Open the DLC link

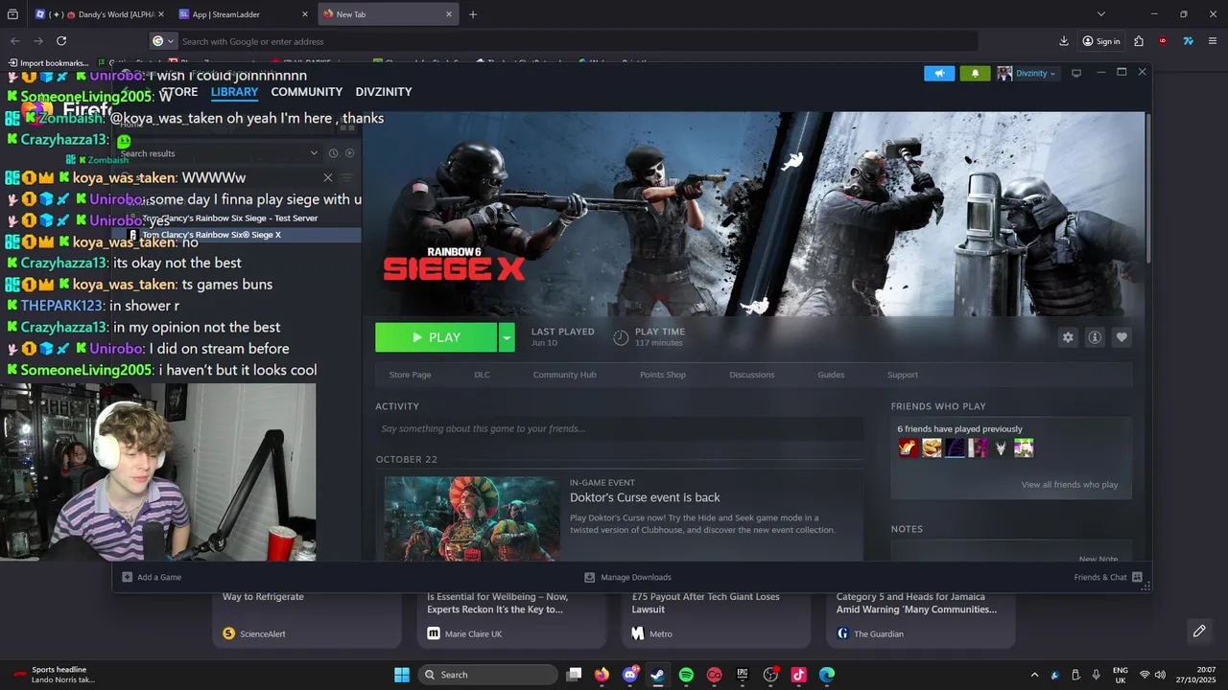482,375
